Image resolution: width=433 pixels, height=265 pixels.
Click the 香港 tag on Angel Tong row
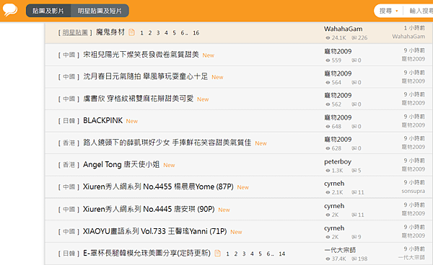pos(69,165)
